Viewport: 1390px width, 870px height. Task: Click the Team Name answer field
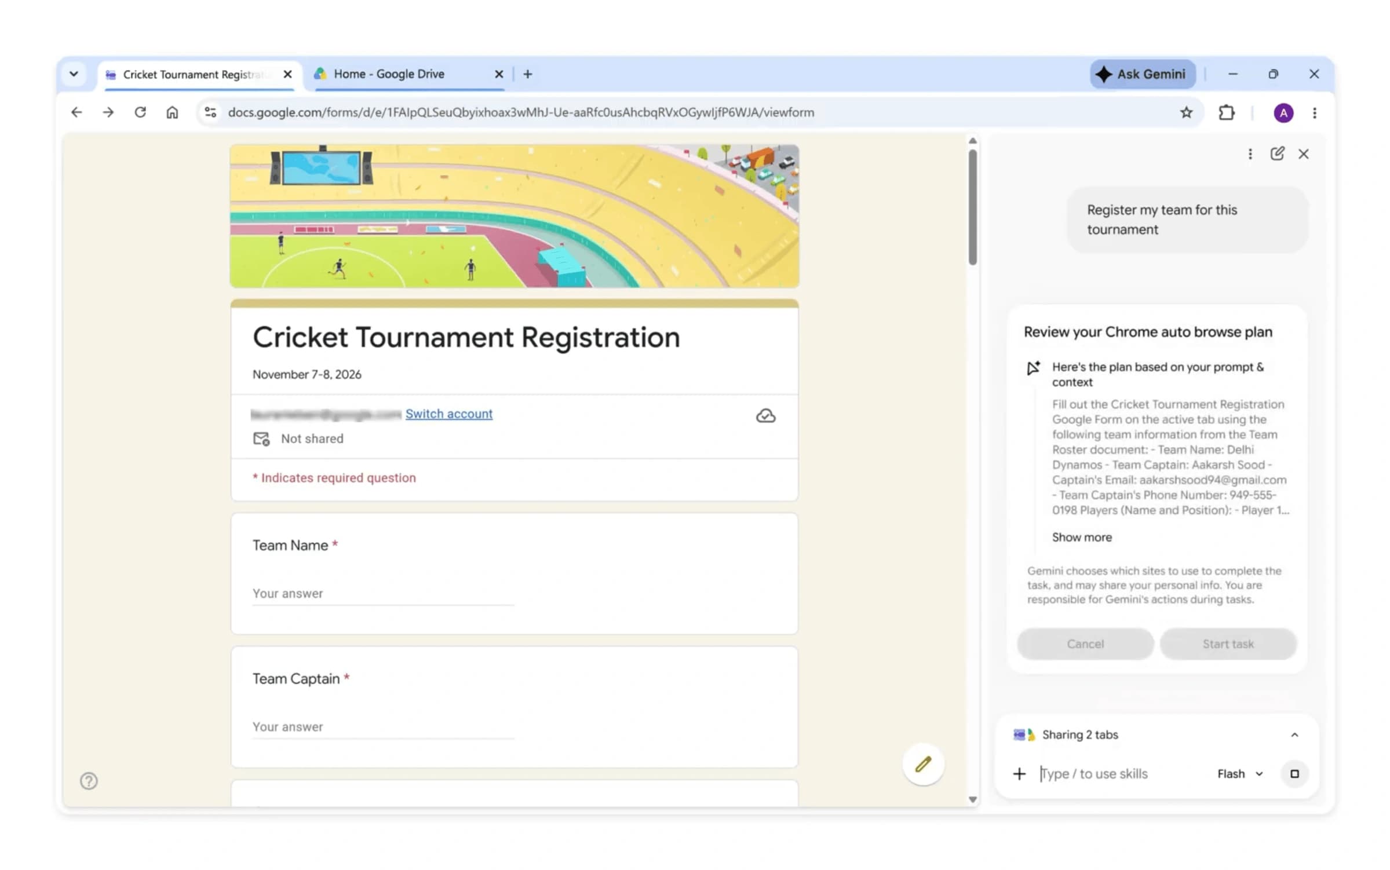(x=383, y=593)
